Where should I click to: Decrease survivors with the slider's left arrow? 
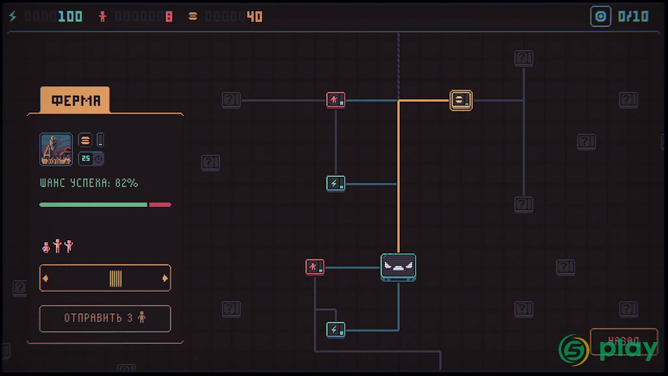pos(46,278)
